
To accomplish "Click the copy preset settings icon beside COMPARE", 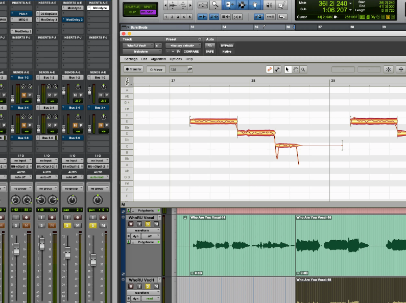I will coord(178,52).
